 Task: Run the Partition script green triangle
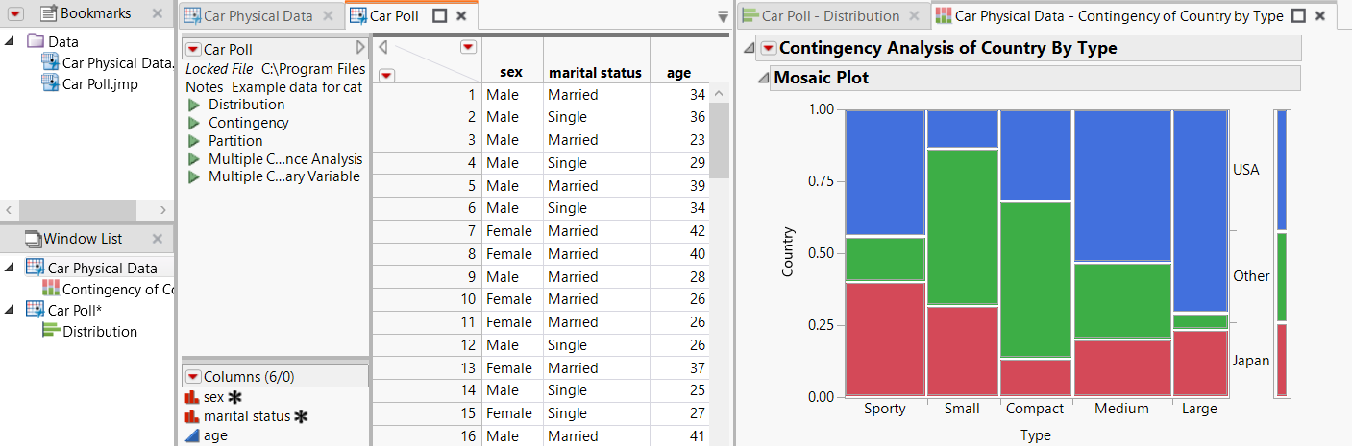pos(194,141)
